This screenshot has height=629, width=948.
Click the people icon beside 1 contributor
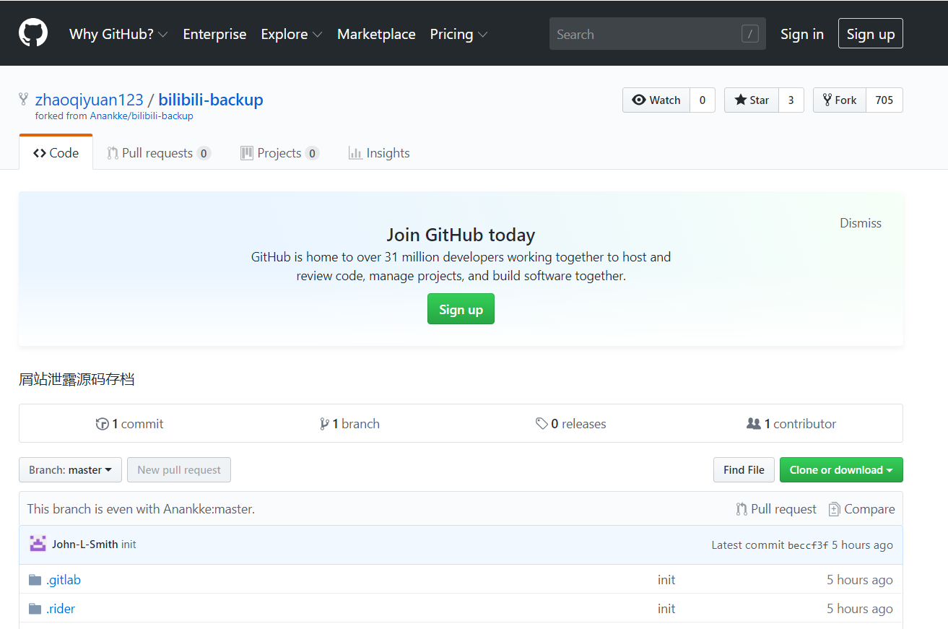754,424
